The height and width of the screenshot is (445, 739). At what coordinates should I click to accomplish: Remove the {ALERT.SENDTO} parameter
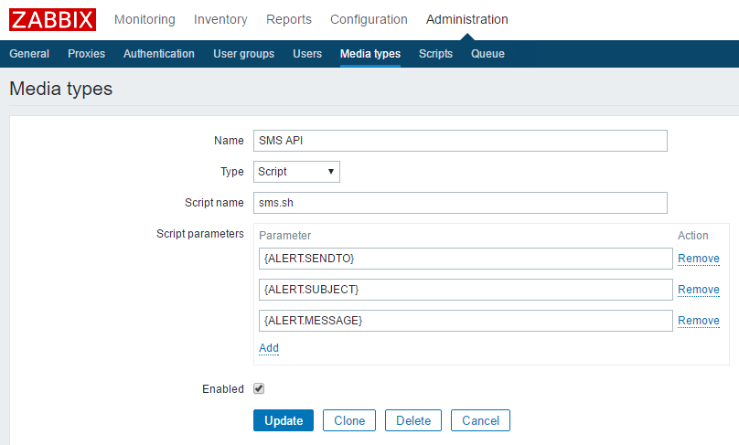(x=698, y=259)
